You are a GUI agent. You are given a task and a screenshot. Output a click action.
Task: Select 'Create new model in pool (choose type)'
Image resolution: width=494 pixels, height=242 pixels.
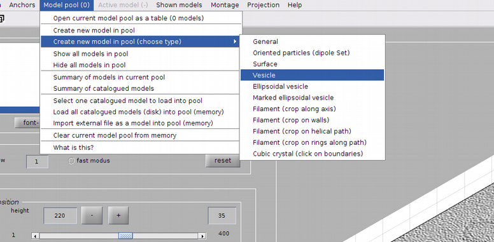pos(141,41)
